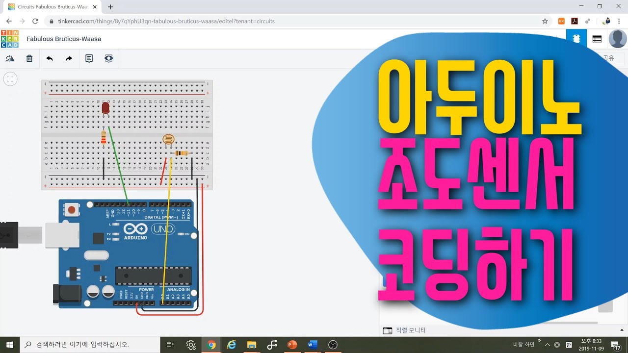The image size is (628, 353).
Task: Open the 직렬 모니터 serial monitor
Action: click(x=405, y=330)
